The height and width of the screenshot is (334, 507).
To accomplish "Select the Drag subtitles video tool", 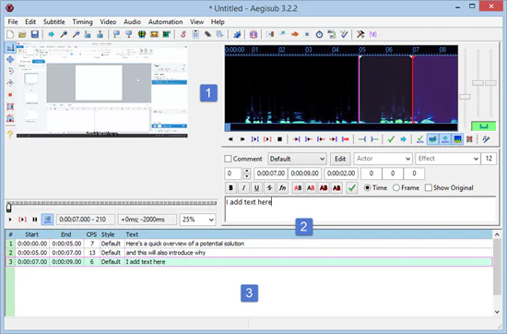I will 10,59.
